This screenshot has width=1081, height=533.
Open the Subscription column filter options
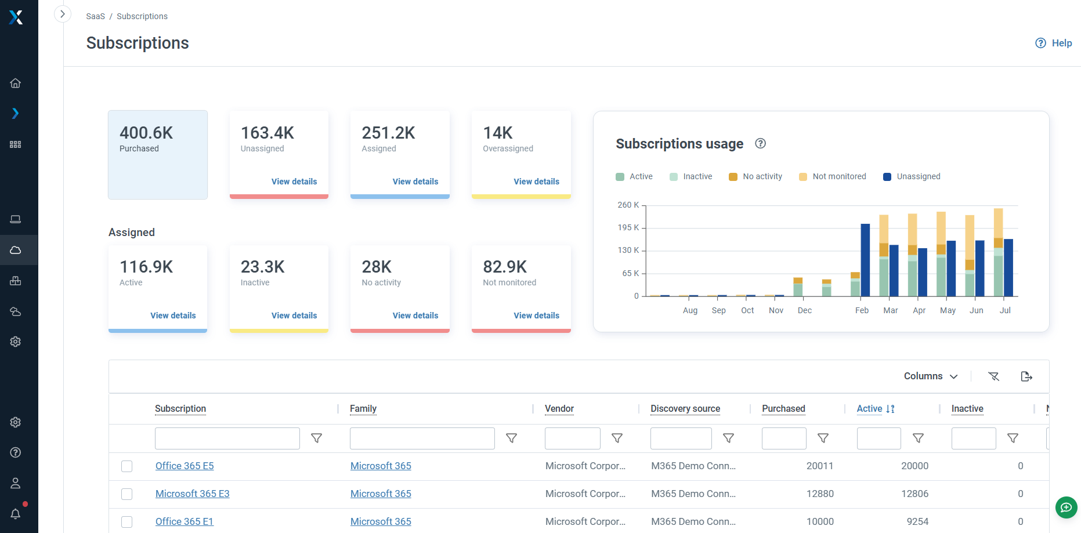coord(317,438)
